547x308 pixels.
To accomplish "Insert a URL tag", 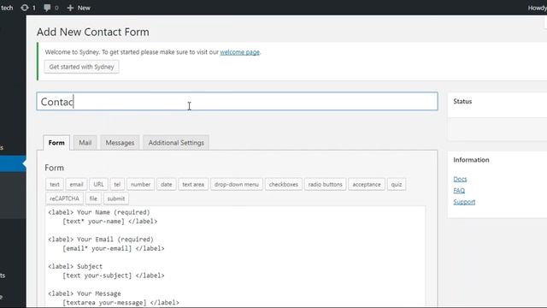I will [x=99, y=185].
